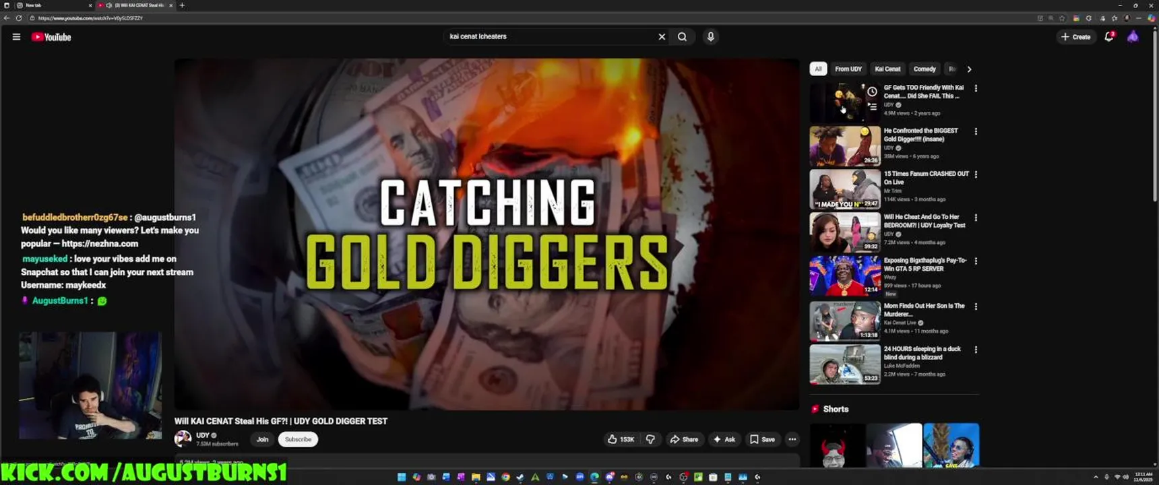Open options for 'GF Gets TOO Friendly' video
Image resolution: width=1159 pixels, height=485 pixels.
coord(976,88)
